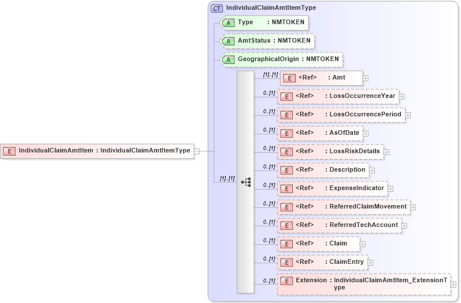Select the '<Ref> : ReferredClaimMovement' label
This screenshot has height=303, width=461.
(351, 207)
